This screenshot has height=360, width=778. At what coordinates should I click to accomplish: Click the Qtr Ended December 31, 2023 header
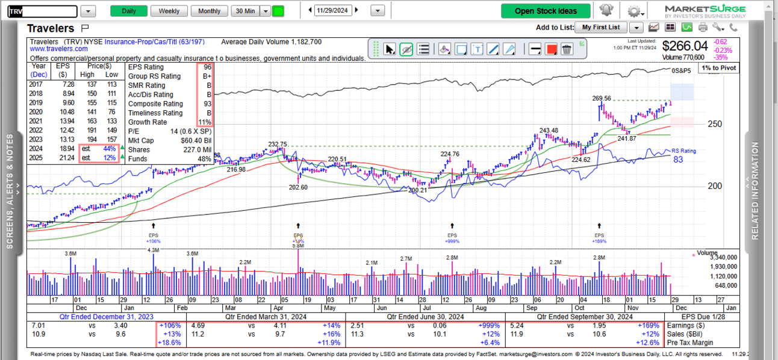click(105, 317)
